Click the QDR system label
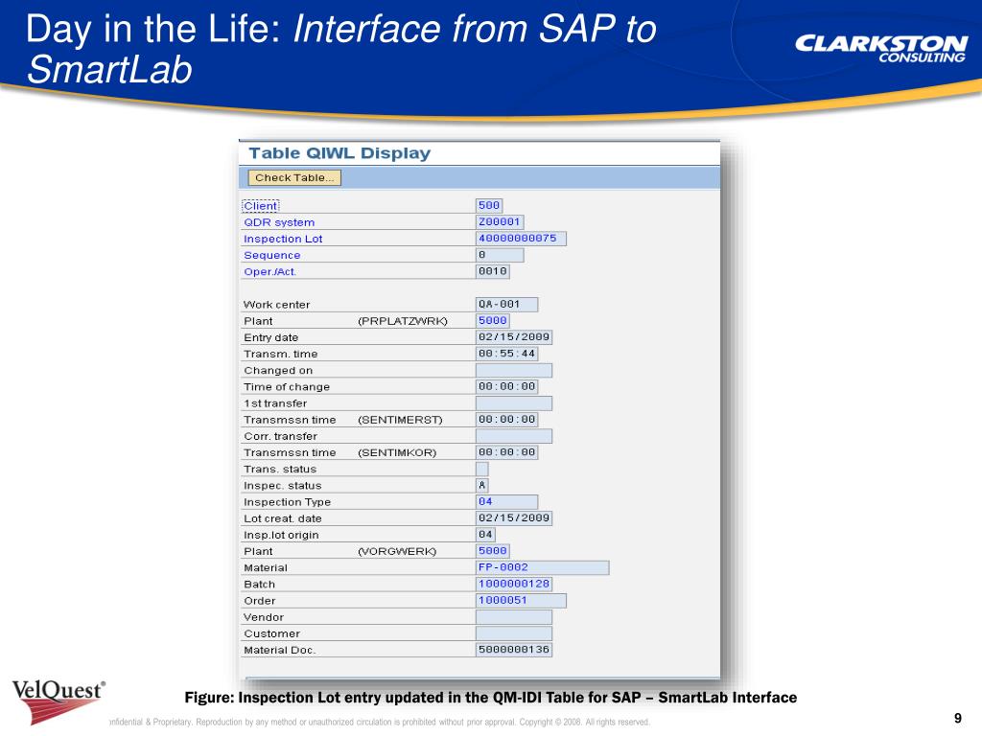 (279, 222)
